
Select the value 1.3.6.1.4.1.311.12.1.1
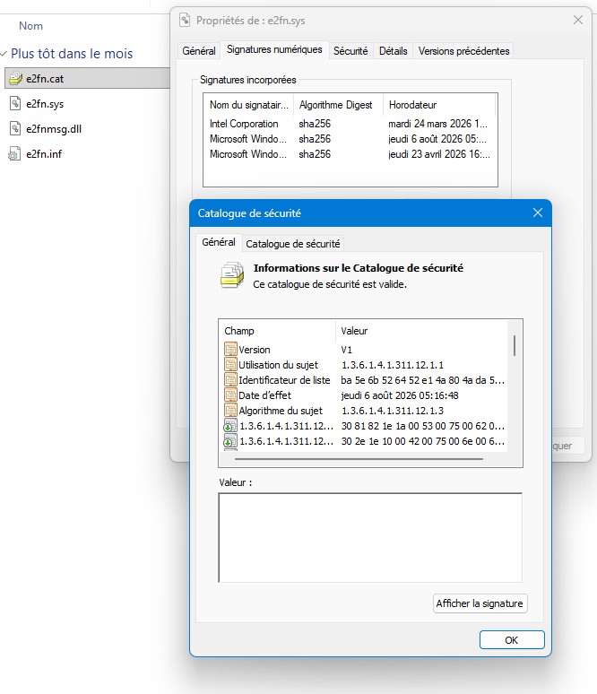pyautogui.click(x=392, y=365)
